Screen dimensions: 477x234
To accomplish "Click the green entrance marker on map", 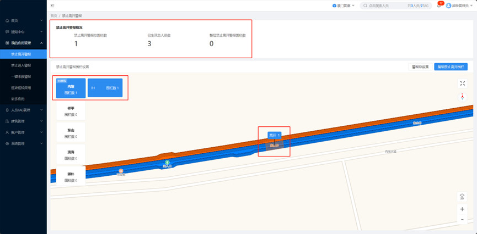I will coord(167,163).
